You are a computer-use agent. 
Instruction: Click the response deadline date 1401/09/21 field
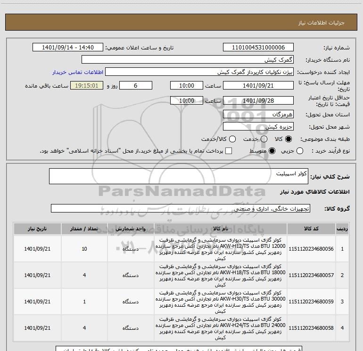click(x=258, y=85)
